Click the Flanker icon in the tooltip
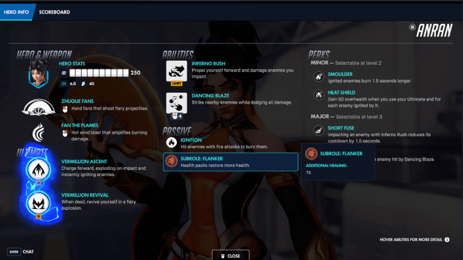This screenshot has height=260, width=463. click(x=311, y=153)
